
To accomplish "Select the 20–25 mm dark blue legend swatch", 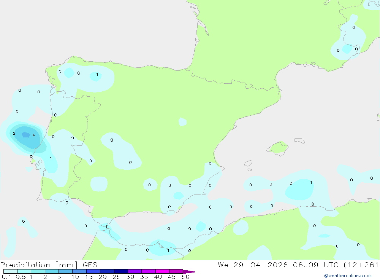I will pyautogui.click(x=107, y=271).
